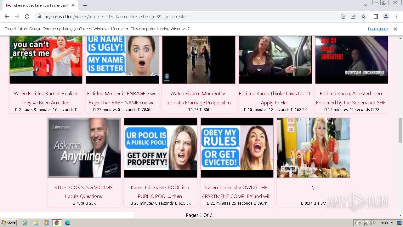Select the 'when entitled karen thinks' tab
The height and width of the screenshot is (227, 403).
pyautogui.click(x=40, y=5)
